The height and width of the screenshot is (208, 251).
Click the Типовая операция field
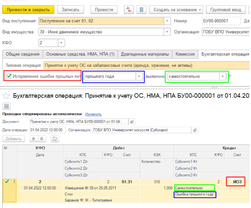point(147,66)
